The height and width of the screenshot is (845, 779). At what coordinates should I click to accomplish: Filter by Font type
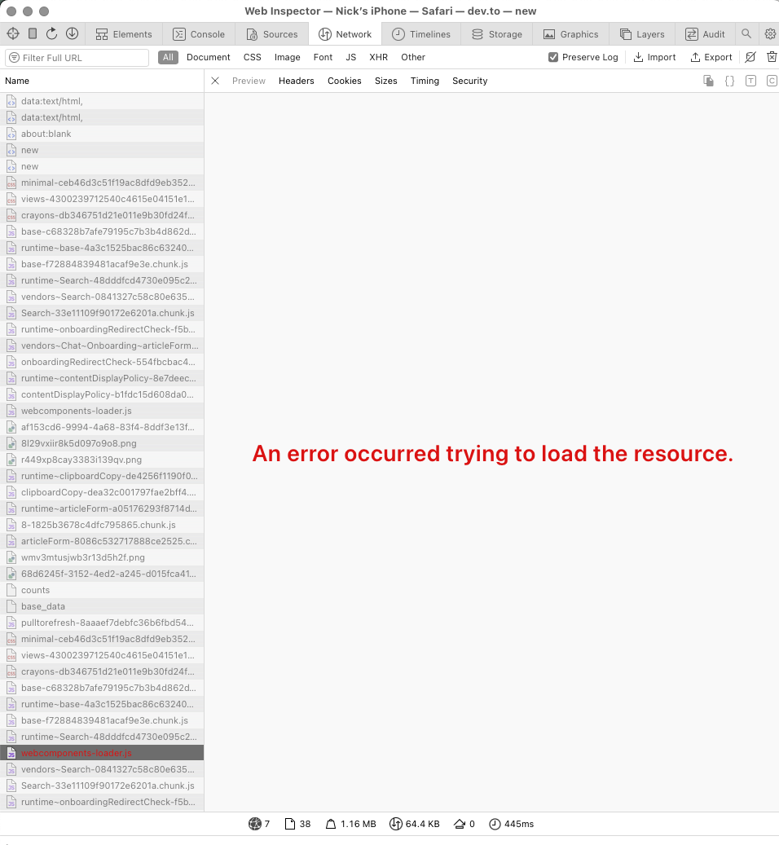[323, 57]
